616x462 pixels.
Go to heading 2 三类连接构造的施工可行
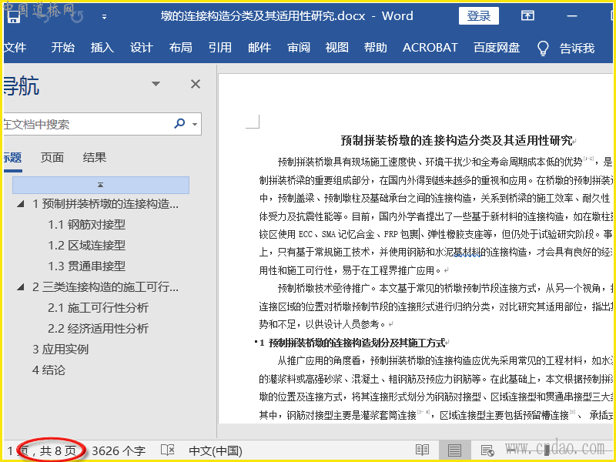coord(105,287)
